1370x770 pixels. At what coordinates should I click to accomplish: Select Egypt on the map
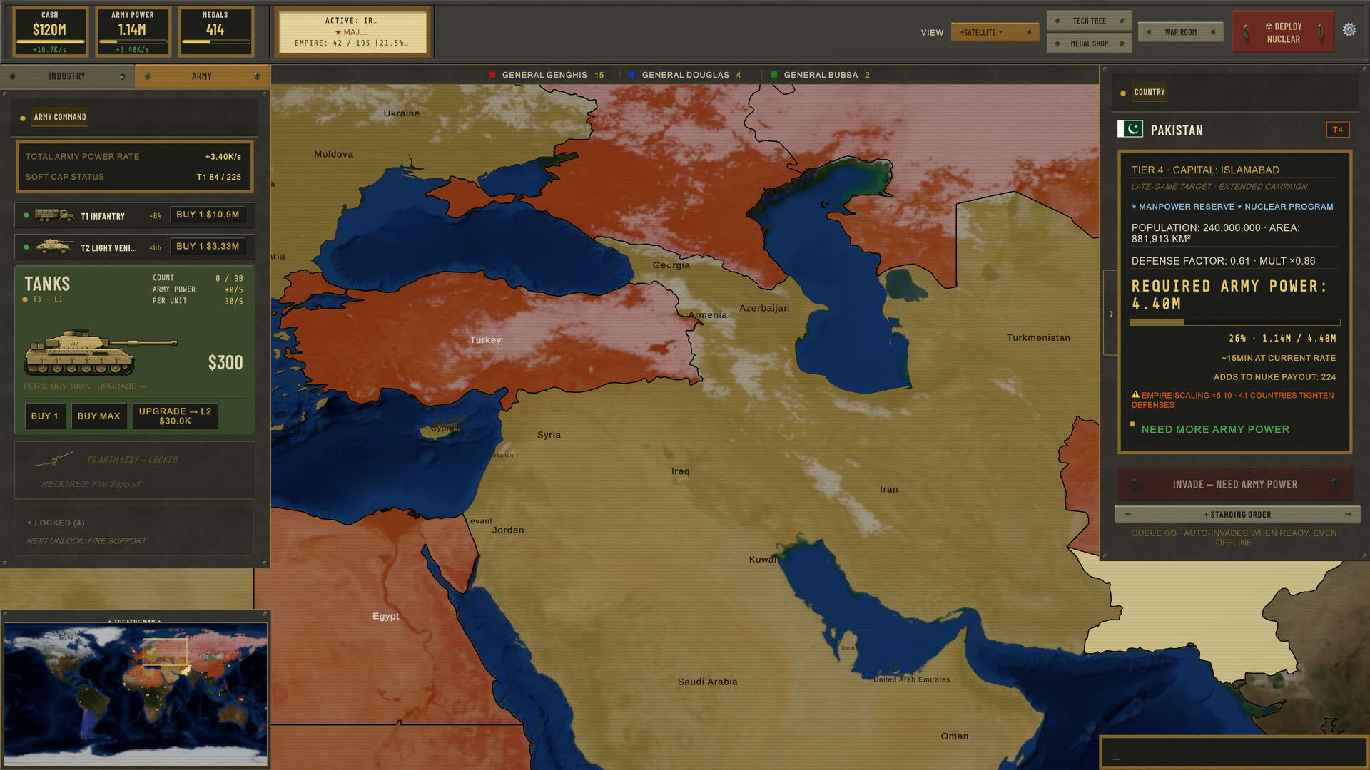tap(385, 616)
